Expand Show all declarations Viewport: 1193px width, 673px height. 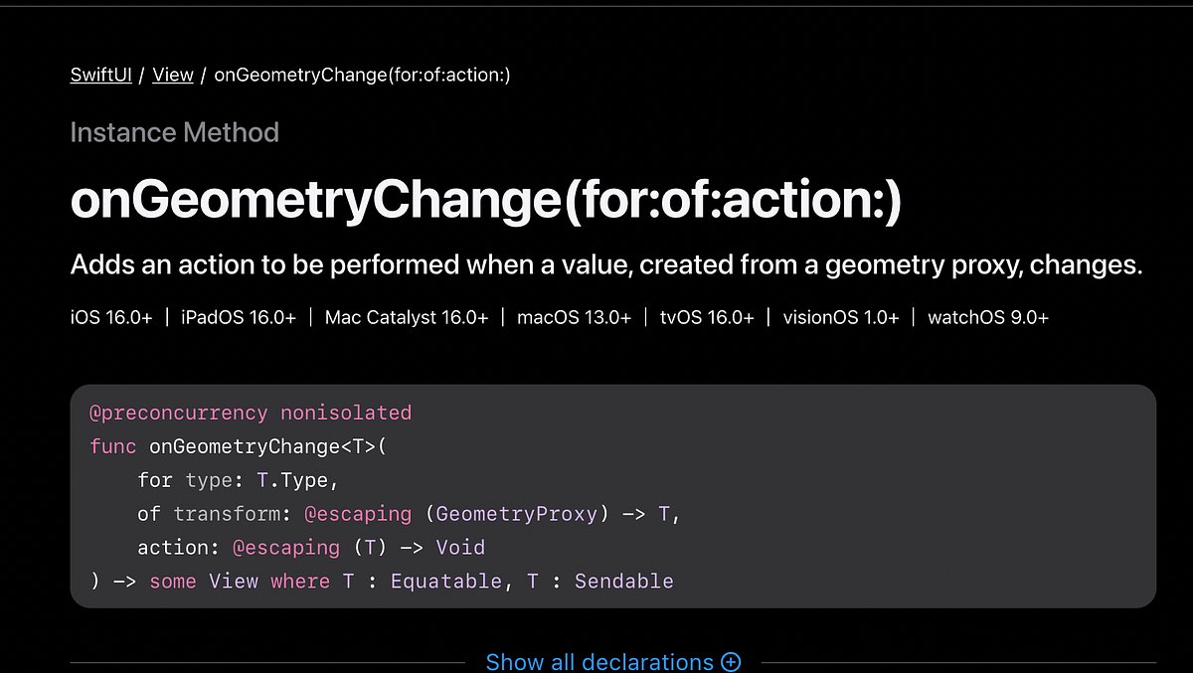pos(598,661)
